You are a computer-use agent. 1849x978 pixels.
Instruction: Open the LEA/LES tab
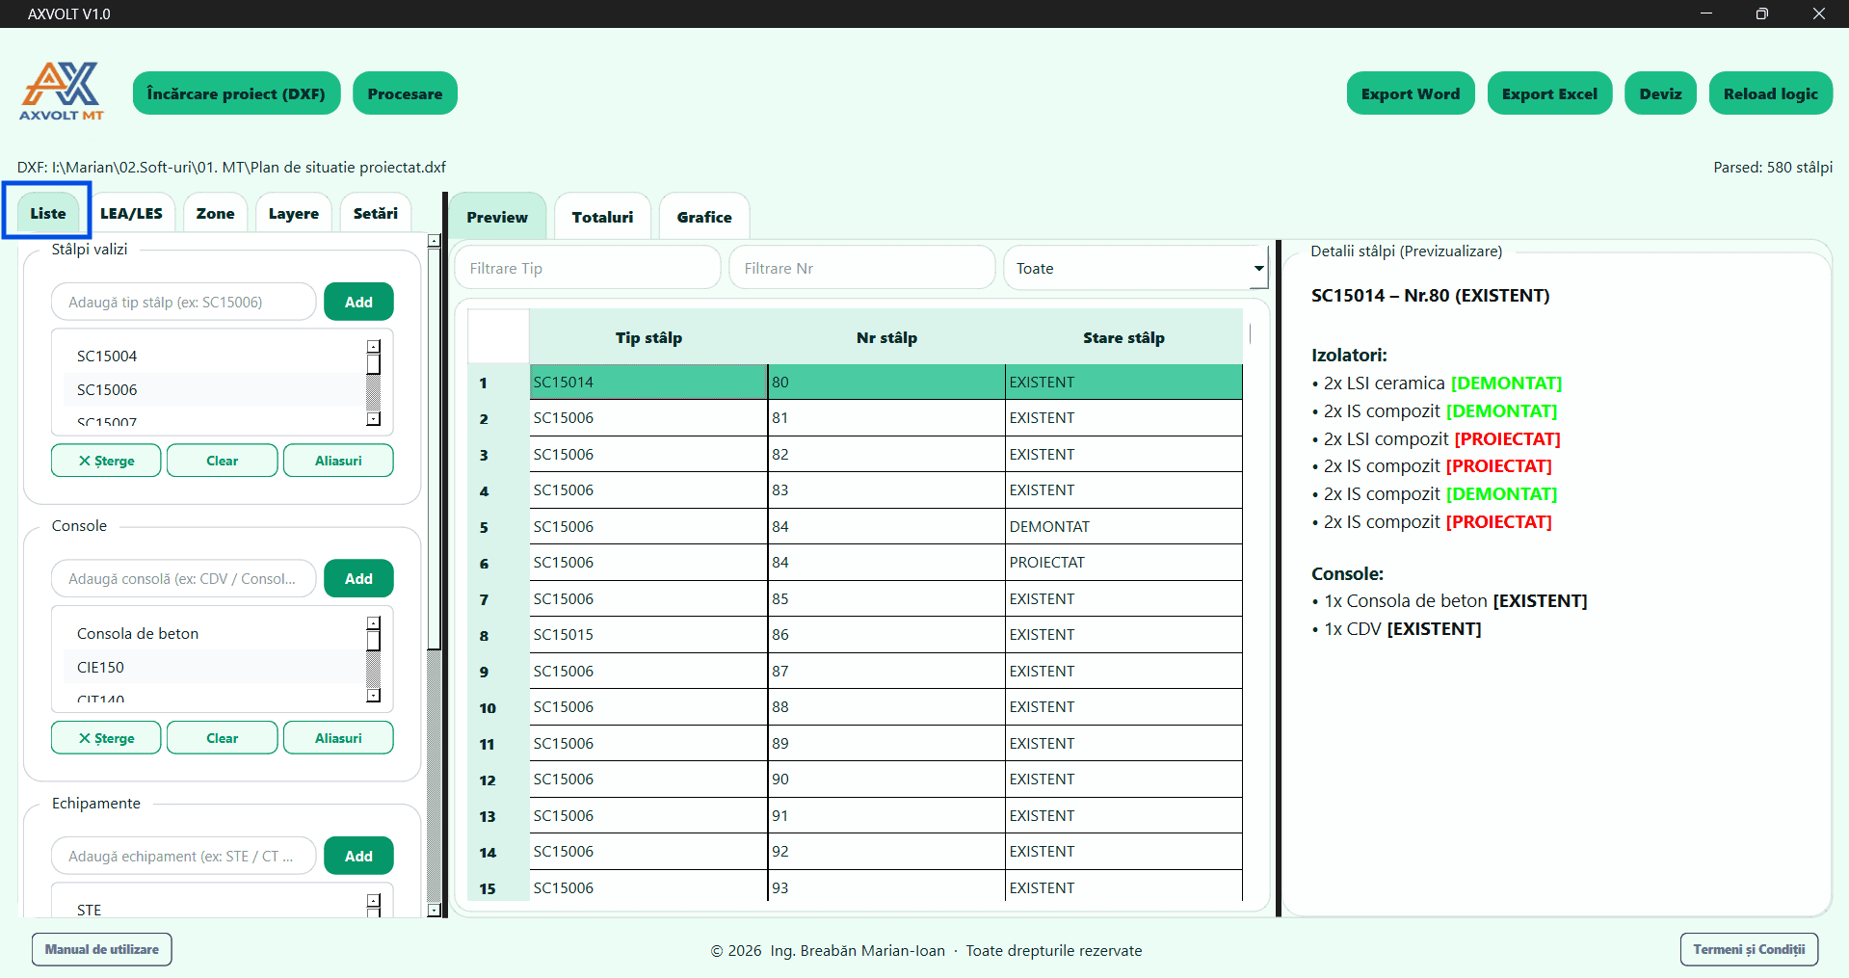(131, 213)
